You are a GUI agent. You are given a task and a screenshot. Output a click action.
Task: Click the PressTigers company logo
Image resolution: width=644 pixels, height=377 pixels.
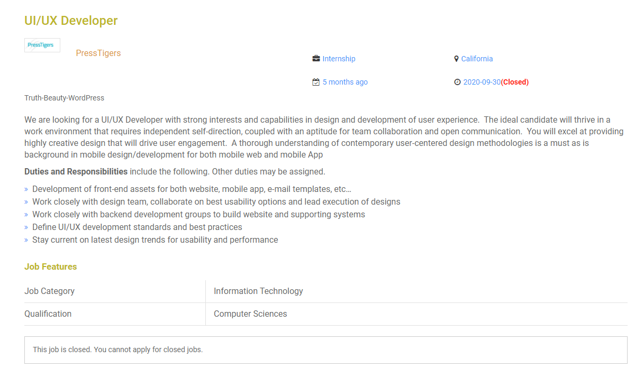(x=42, y=45)
